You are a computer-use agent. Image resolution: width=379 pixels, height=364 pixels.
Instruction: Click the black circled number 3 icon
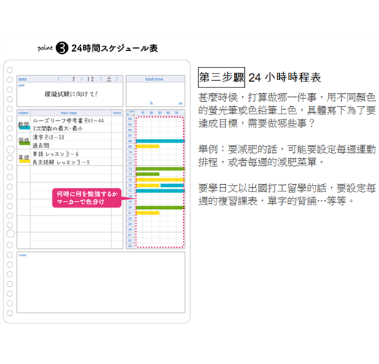[x=62, y=48]
